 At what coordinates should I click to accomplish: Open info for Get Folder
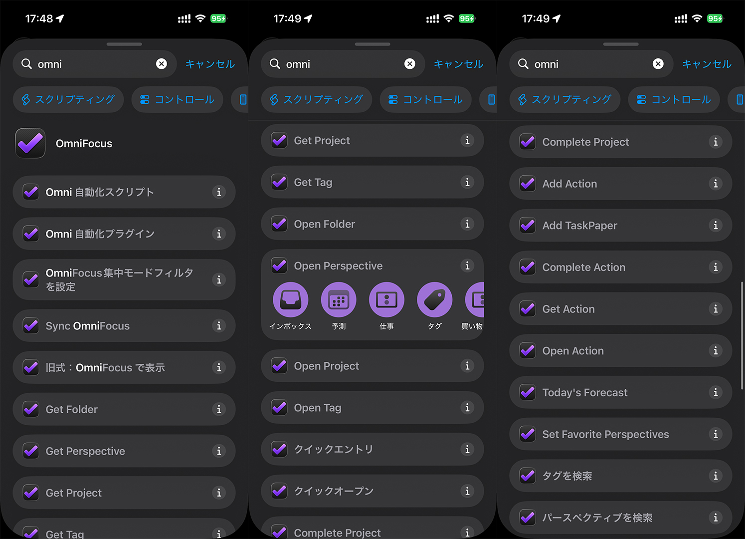[x=219, y=409]
